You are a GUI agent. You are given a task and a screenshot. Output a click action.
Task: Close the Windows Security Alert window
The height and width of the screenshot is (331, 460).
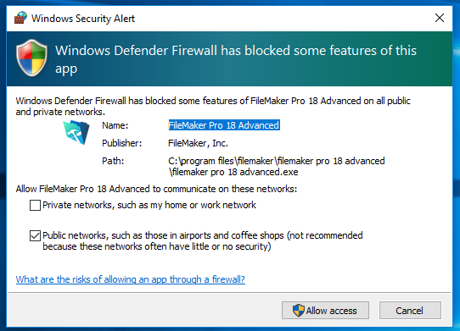[439, 18]
